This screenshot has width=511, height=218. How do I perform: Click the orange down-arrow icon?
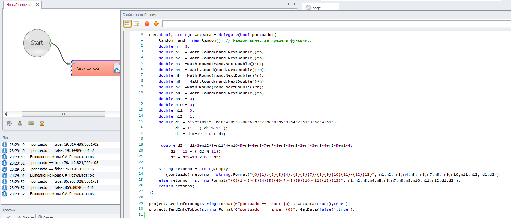click(x=156, y=24)
